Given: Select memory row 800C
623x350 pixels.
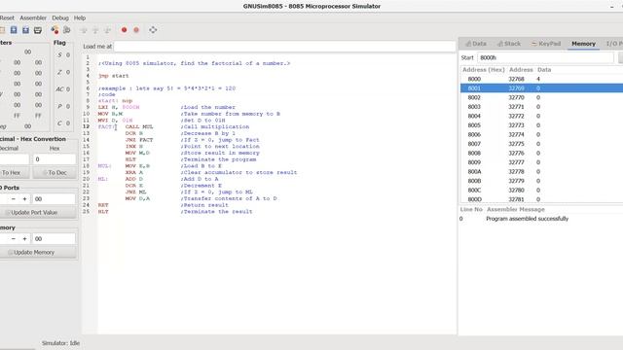Looking at the screenshot, I should point(541,191).
